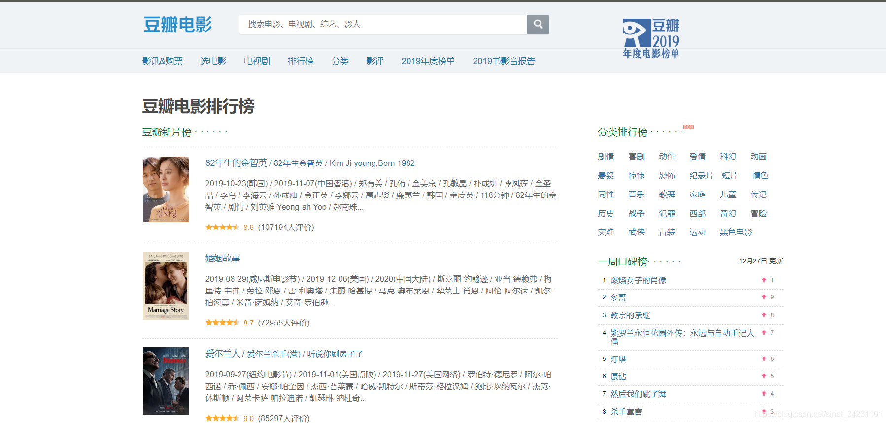Select the 短片 genre ranking
This screenshot has width=886, height=423.
(730, 176)
